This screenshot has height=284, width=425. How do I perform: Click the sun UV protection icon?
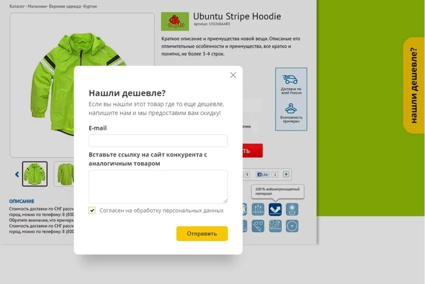292,209
